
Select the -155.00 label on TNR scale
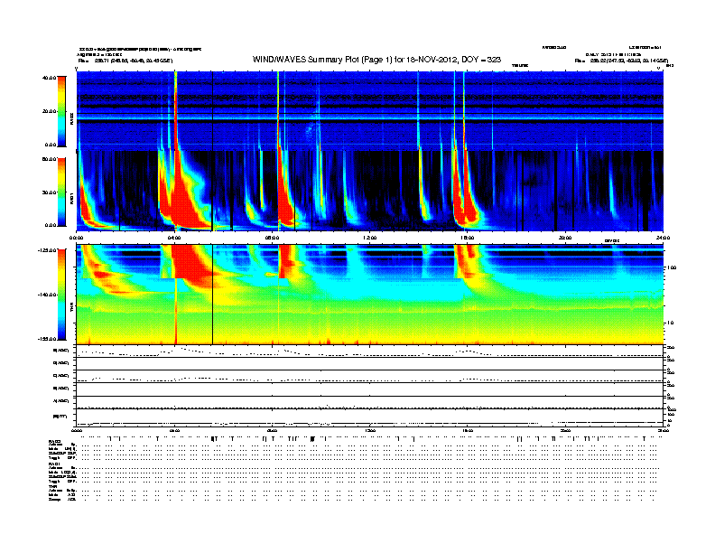(x=48, y=339)
